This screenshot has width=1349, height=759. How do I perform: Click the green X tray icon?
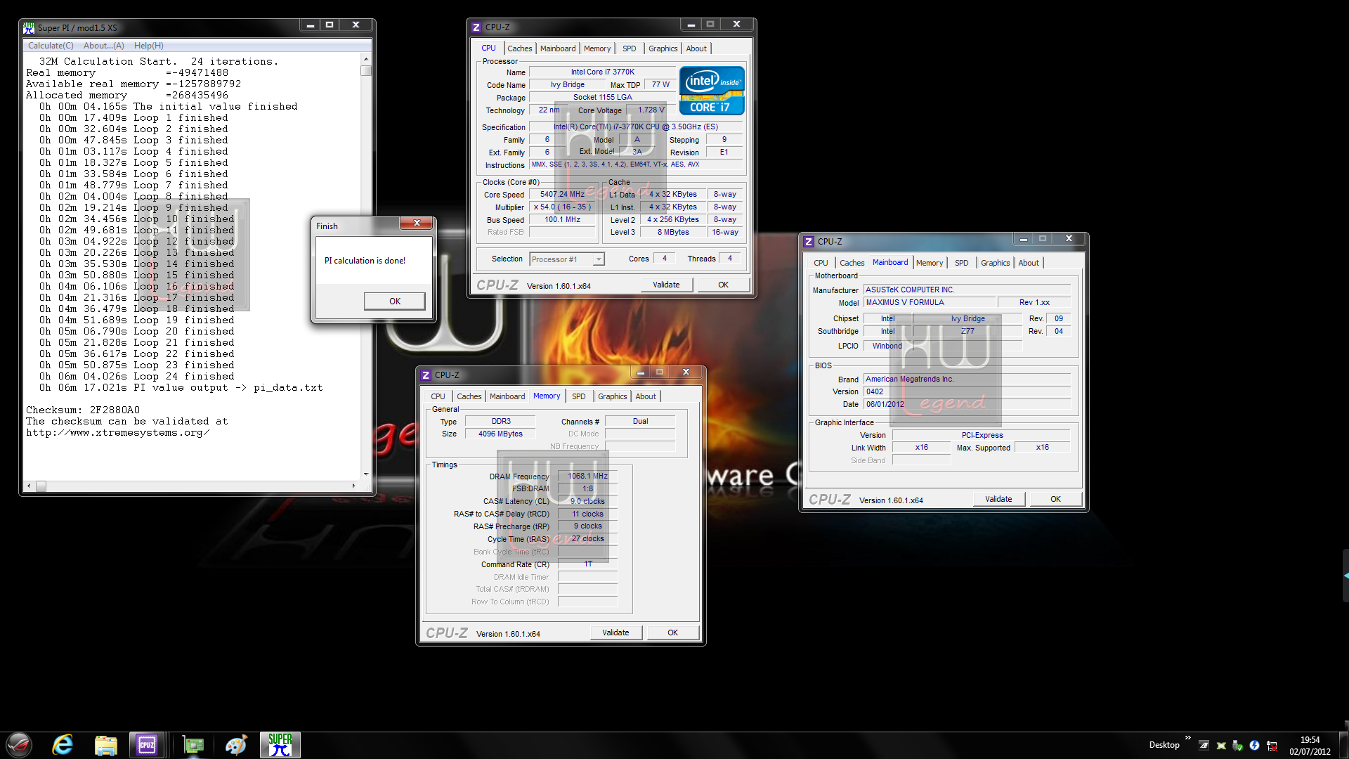(x=1221, y=746)
